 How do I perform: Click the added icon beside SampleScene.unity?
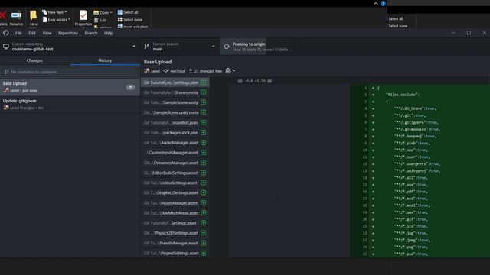(204, 102)
